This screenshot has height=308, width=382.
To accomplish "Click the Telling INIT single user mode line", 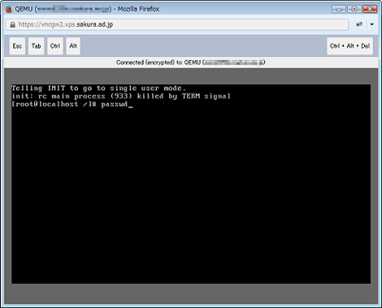I will click(98, 89).
